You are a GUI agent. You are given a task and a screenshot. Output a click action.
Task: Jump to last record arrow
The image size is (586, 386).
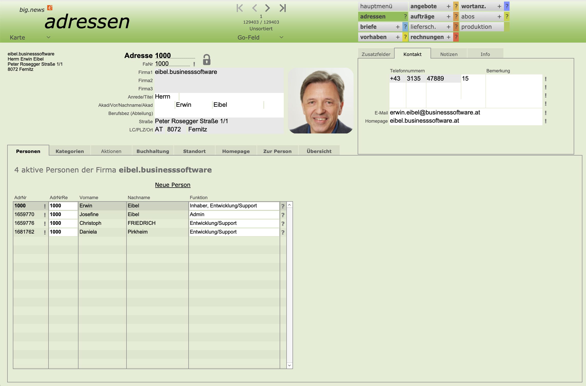[282, 8]
